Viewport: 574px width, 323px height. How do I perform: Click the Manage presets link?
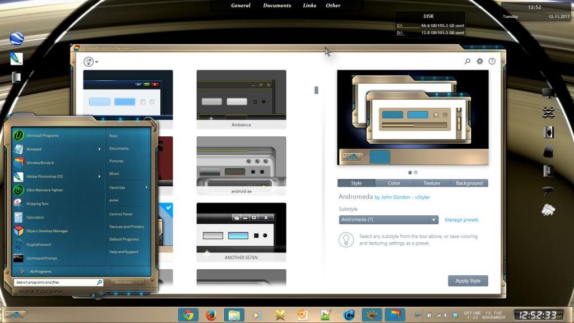[x=461, y=220]
